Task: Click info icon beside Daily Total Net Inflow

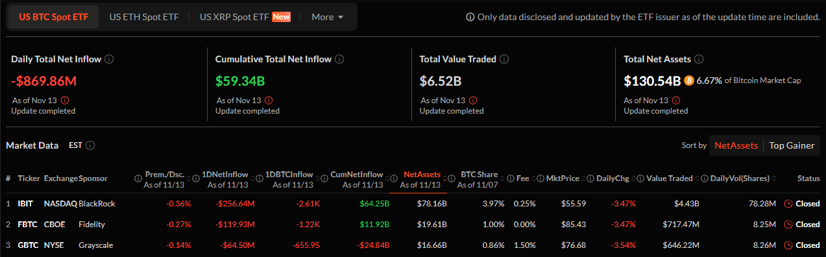Action: (x=109, y=59)
